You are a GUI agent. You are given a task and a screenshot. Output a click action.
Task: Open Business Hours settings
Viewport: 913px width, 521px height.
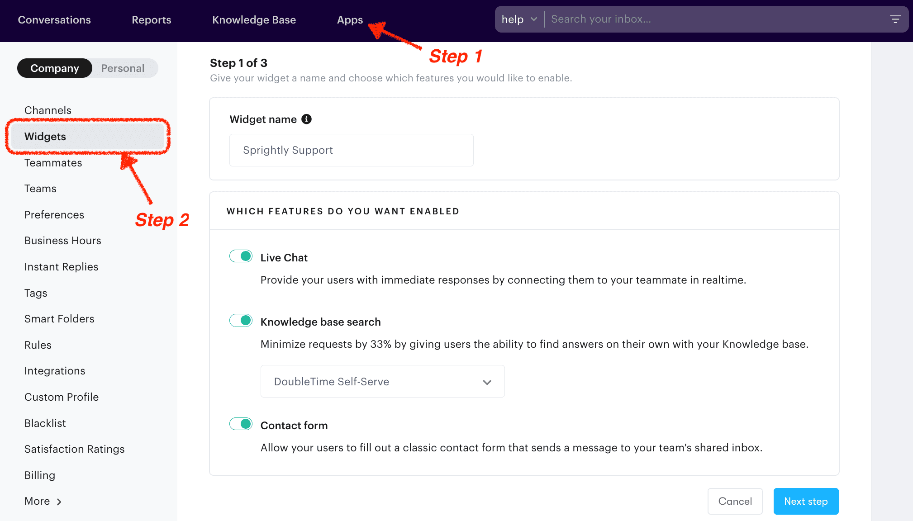62,240
